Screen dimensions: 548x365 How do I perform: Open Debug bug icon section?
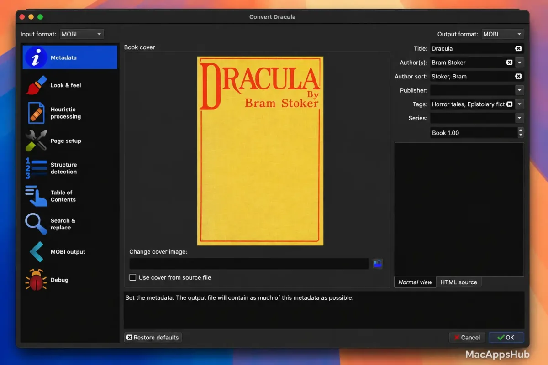[37, 280]
